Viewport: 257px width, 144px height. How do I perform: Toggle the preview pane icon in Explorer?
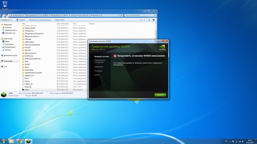coord(149,20)
